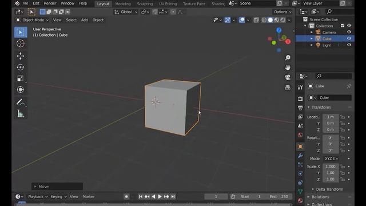Open the Global orientation dropdown
Viewport: 366px width, 206px height.
tap(126, 11)
